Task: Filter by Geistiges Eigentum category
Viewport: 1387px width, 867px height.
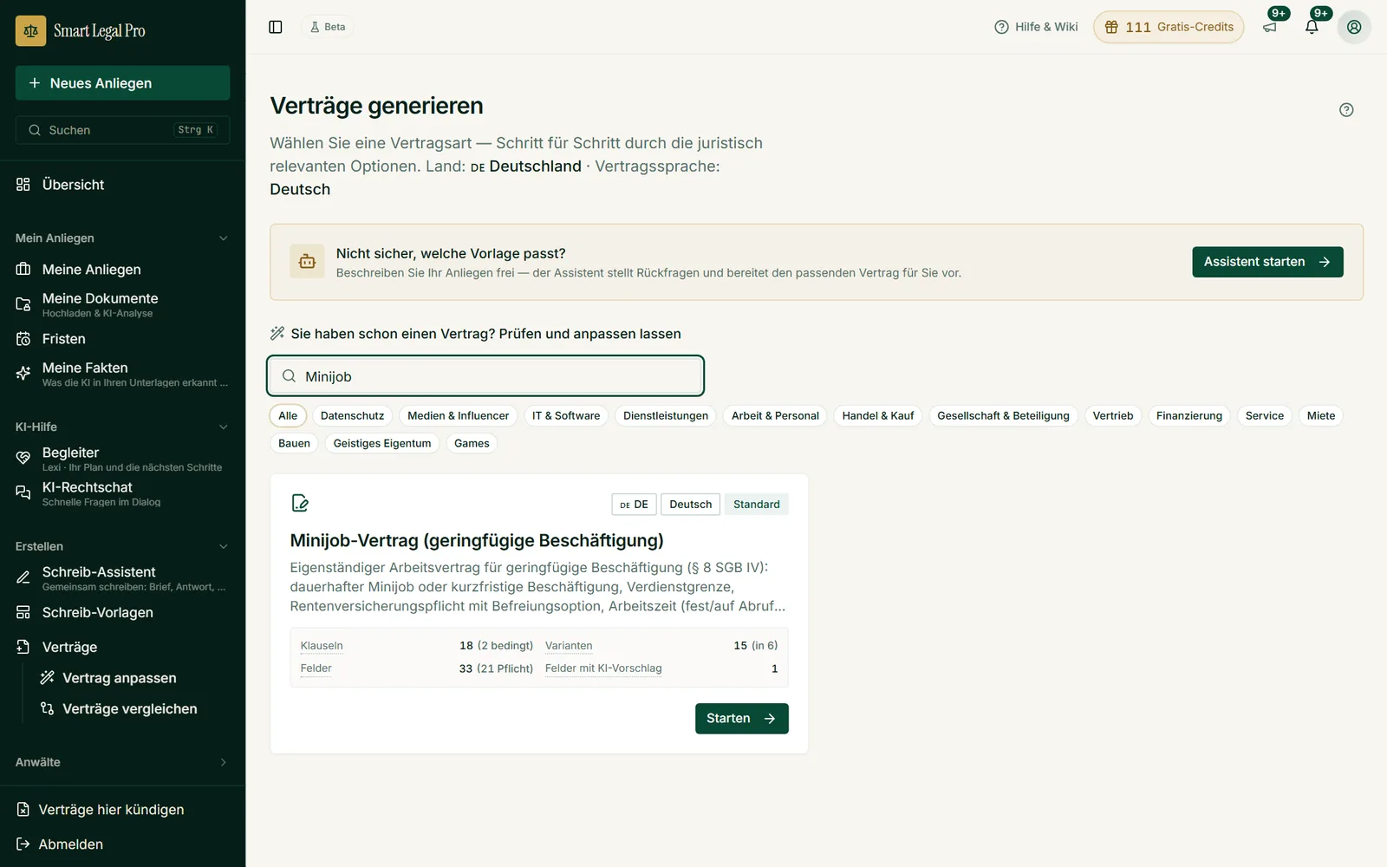Action: (x=382, y=443)
